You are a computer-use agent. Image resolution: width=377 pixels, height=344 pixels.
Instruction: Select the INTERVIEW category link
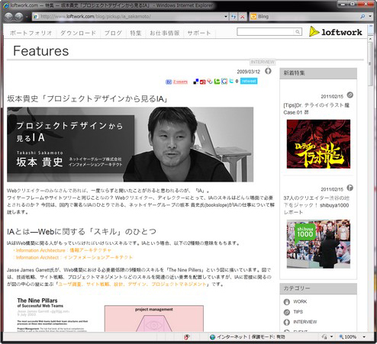[x=305, y=322]
